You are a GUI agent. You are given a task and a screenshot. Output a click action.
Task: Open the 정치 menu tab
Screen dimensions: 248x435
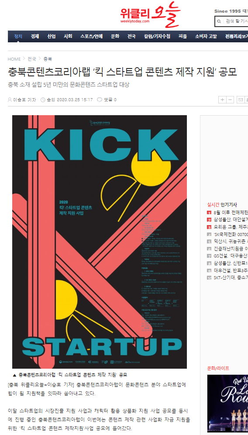click(x=18, y=36)
